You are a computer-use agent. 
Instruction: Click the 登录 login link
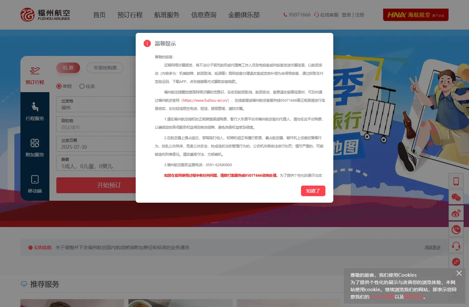346,15
